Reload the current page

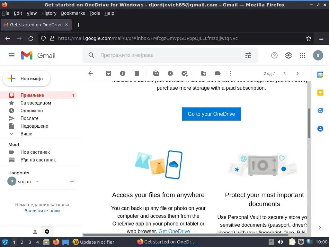[x=31, y=39]
